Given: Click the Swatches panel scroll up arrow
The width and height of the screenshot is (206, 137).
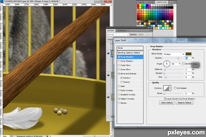Looking at the screenshot, I should [175, 6].
